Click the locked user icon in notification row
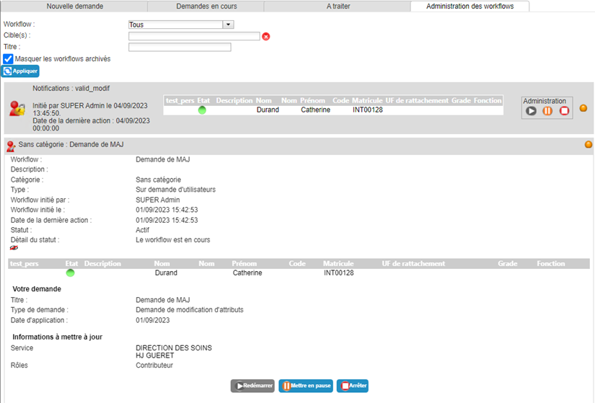 click(x=17, y=109)
